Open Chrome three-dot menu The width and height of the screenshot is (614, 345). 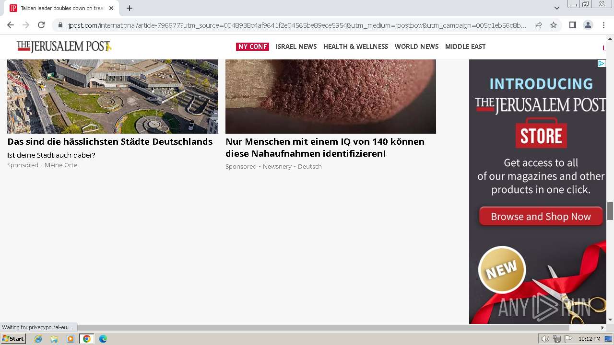tap(603, 25)
